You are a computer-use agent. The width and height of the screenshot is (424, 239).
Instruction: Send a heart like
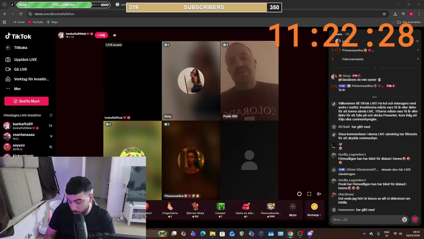point(415,219)
